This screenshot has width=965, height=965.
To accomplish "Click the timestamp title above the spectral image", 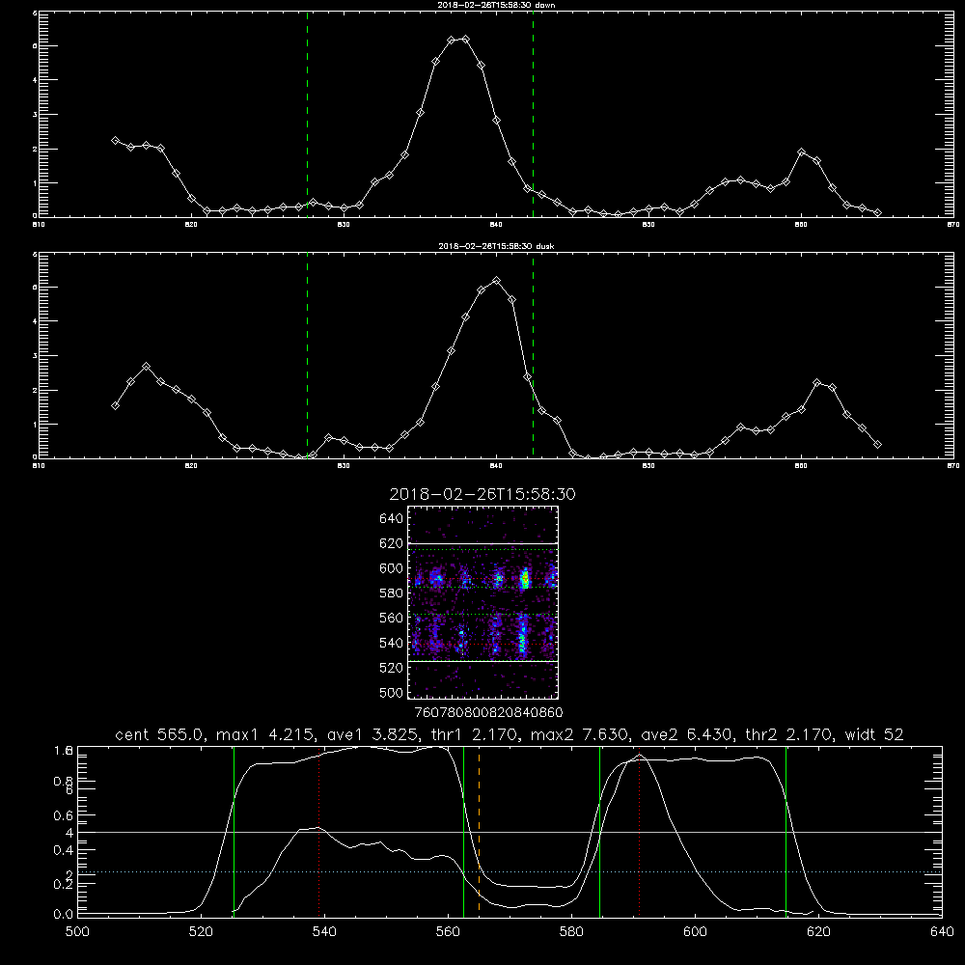I will point(482,494).
